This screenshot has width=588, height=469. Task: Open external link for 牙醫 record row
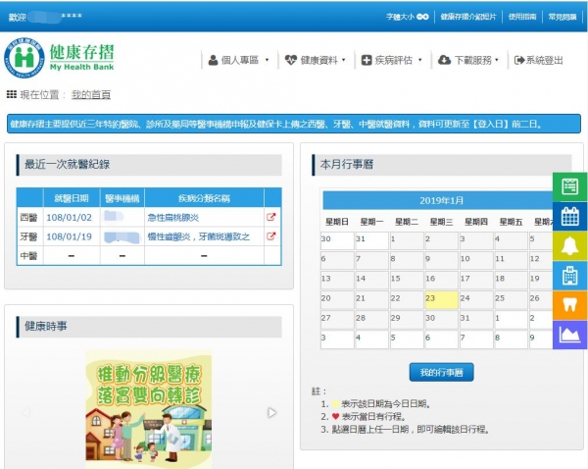point(271,236)
